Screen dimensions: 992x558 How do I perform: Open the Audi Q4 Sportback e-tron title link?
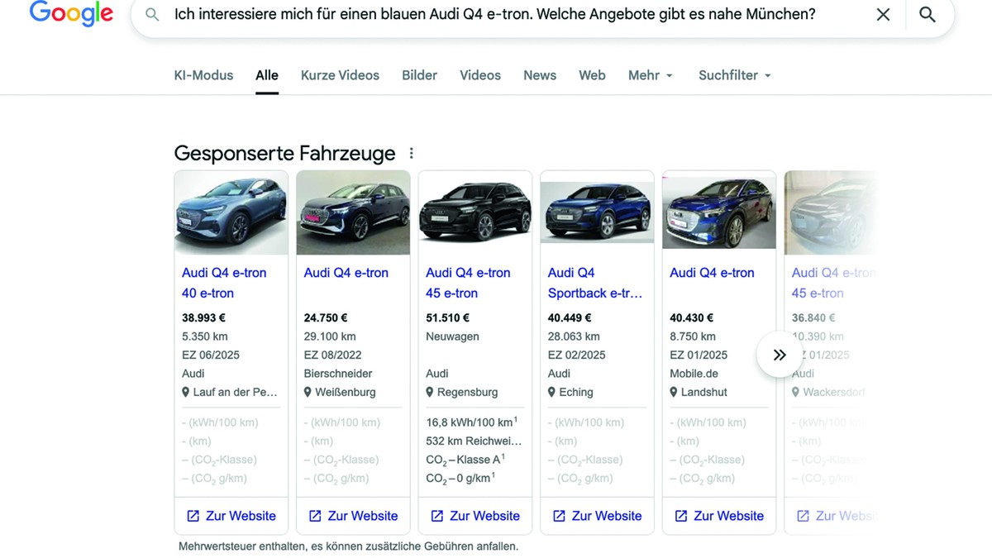click(594, 283)
